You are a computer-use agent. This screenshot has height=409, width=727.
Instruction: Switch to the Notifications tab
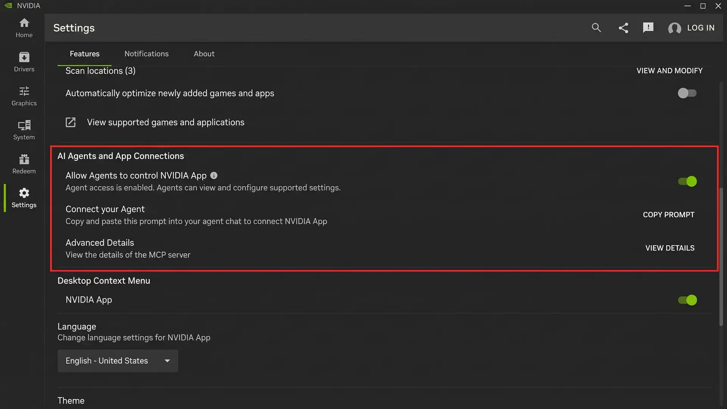click(x=147, y=54)
